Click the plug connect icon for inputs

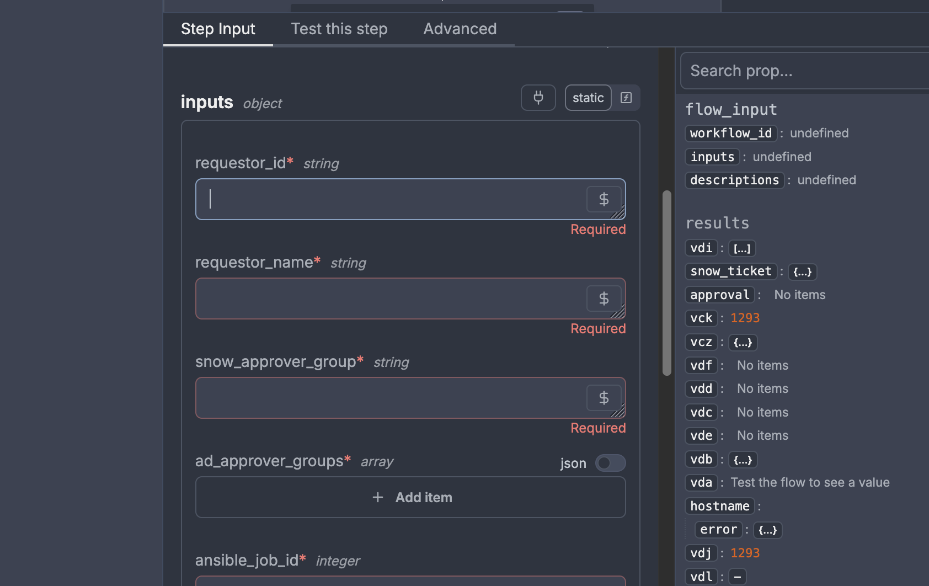(538, 98)
